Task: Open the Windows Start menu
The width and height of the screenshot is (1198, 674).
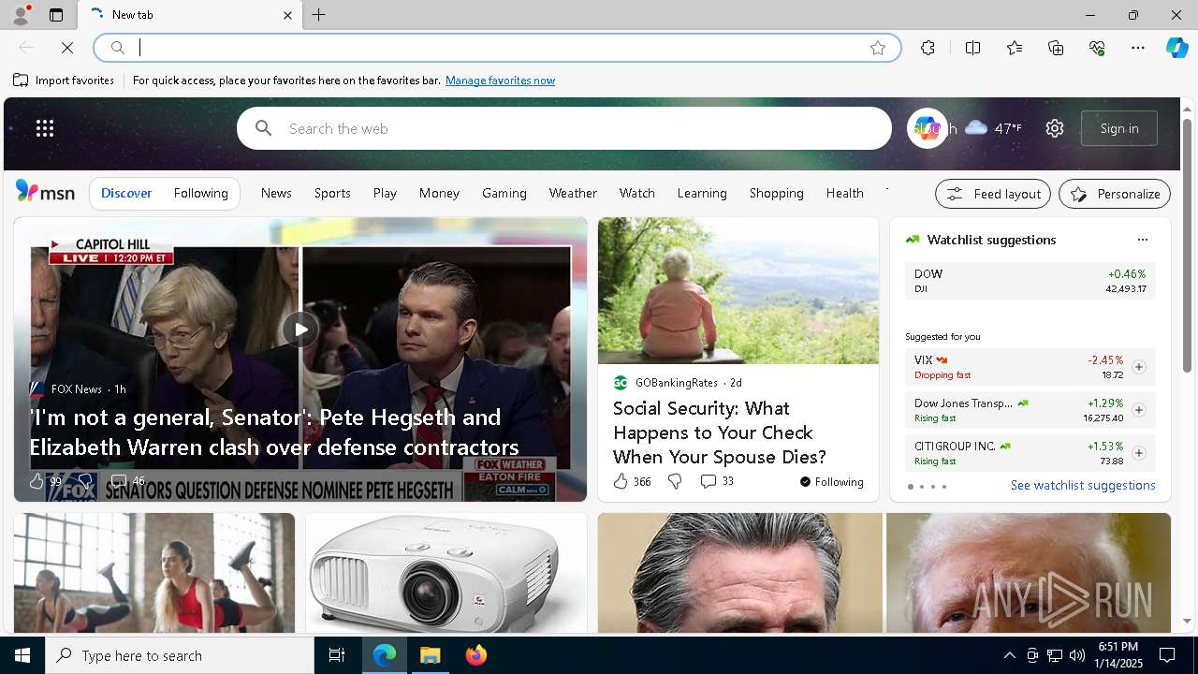Action: pyautogui.click(x=22, y=655)
